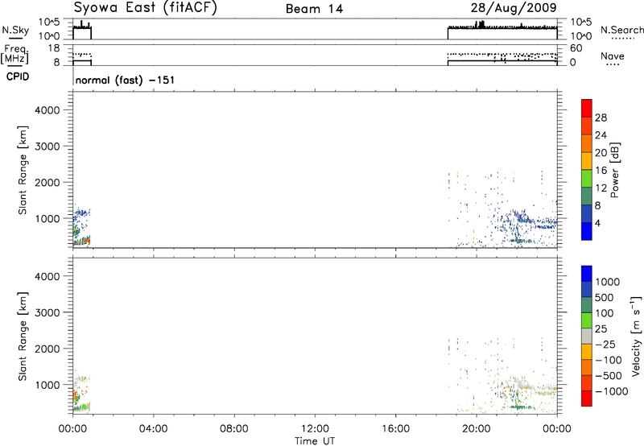This screenshot has height=446, width=644.
Task: Click the "500" label on Velocity colorbar
Action: click(605, 297)
